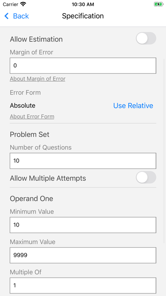Tap the Specification page title
The height and width of the screenshot is (296, 166).
83,16
